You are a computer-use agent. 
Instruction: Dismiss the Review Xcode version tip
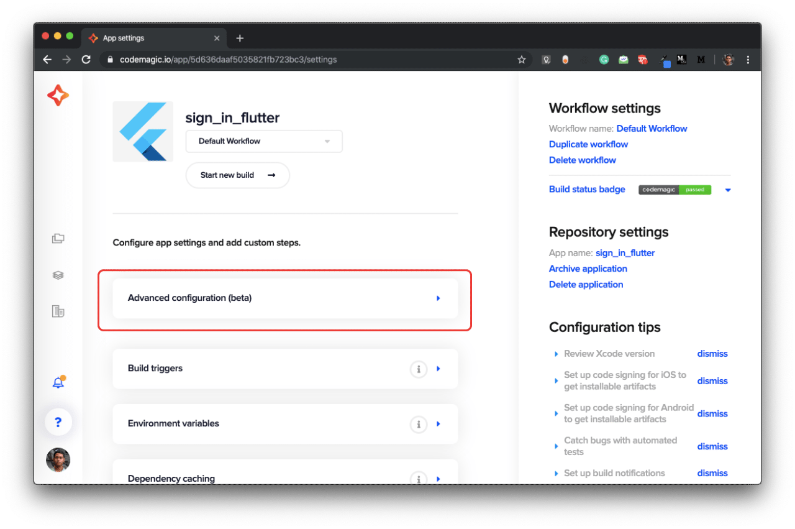pos(712,354)
